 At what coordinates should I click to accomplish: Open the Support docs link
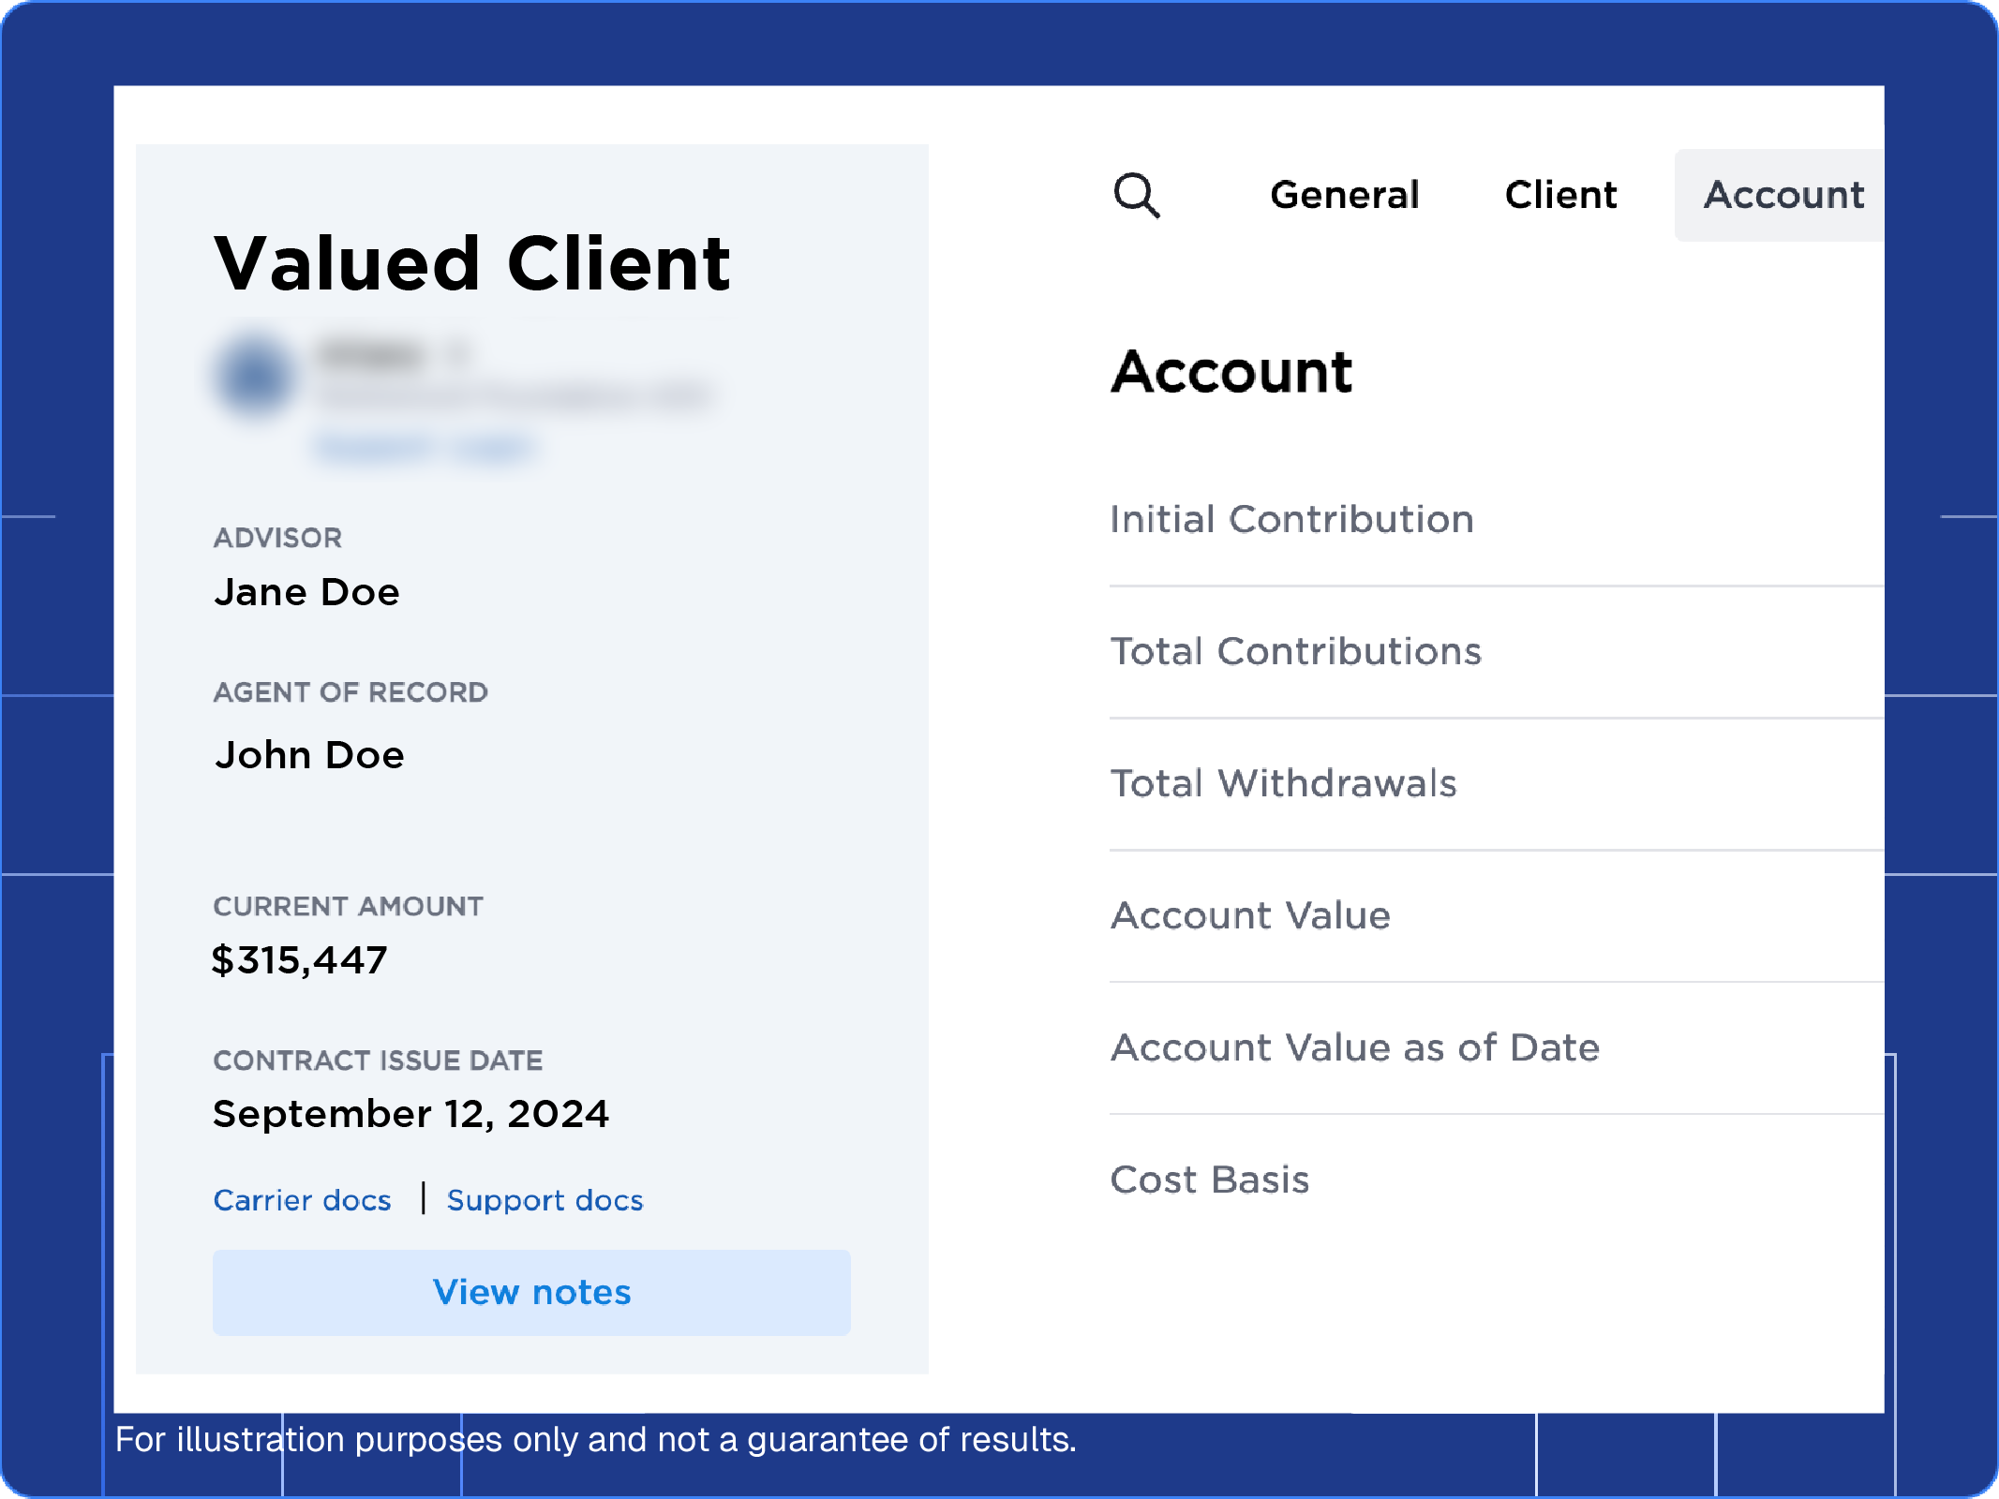(545, 1200)
